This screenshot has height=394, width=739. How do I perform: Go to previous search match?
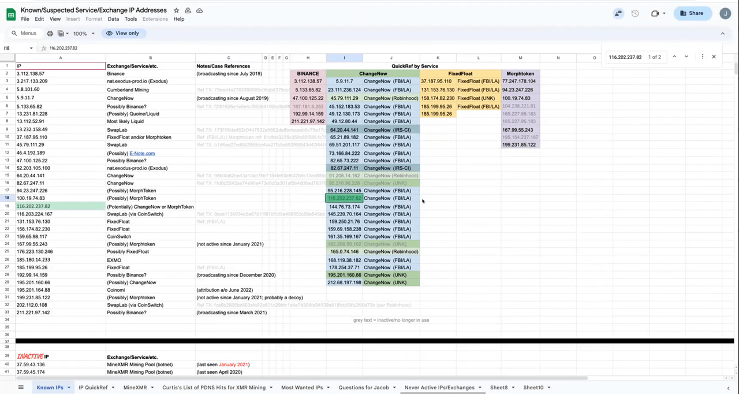[x=674, y=57]
